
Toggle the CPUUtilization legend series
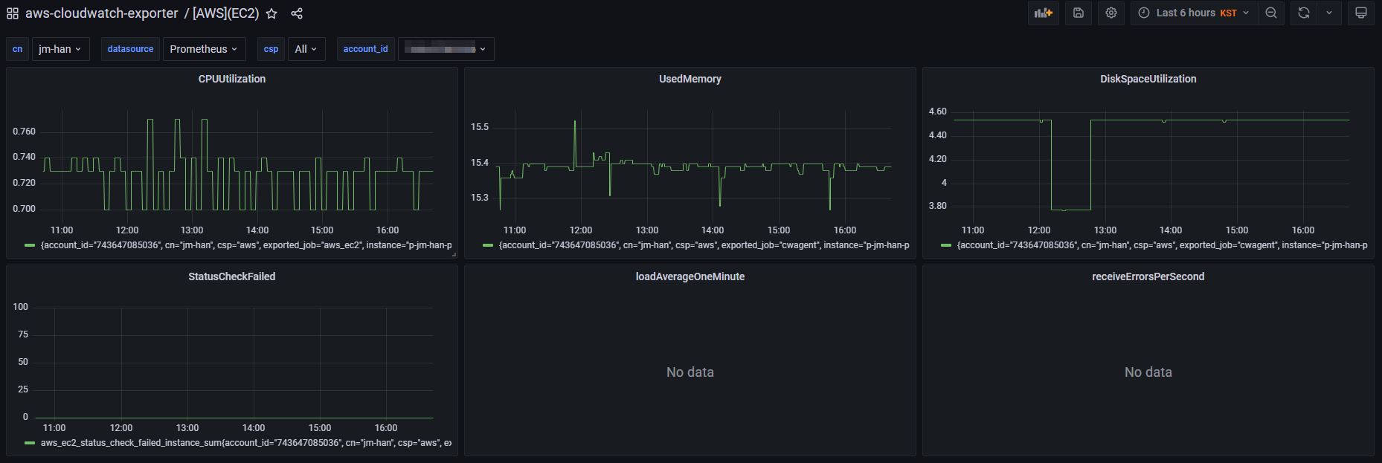[246, 245]
